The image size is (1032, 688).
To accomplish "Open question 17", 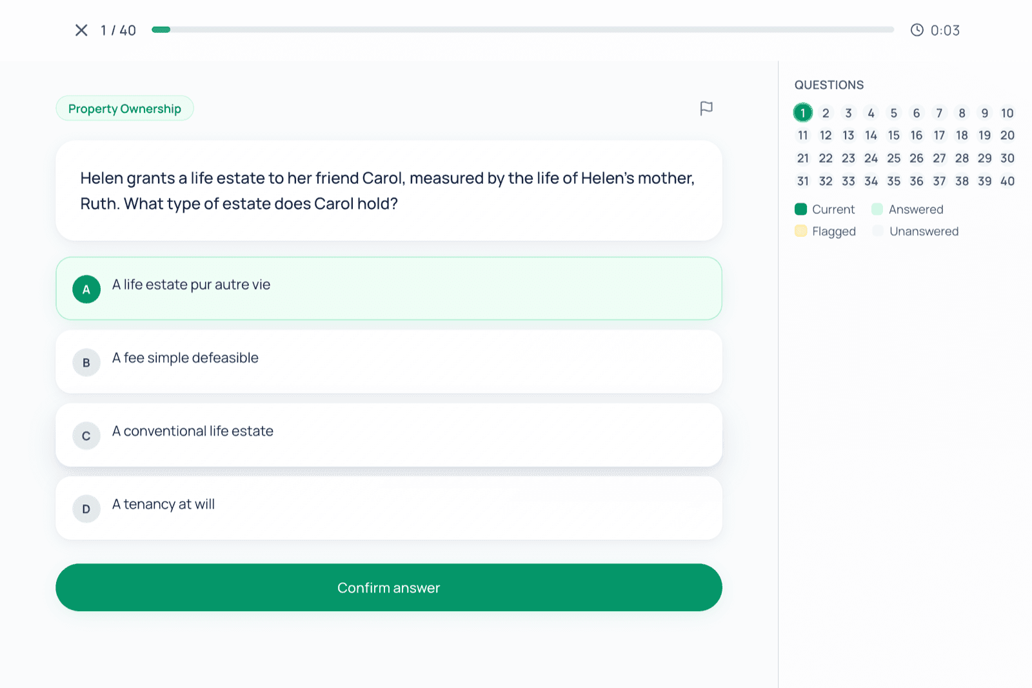I will point(939,136).
